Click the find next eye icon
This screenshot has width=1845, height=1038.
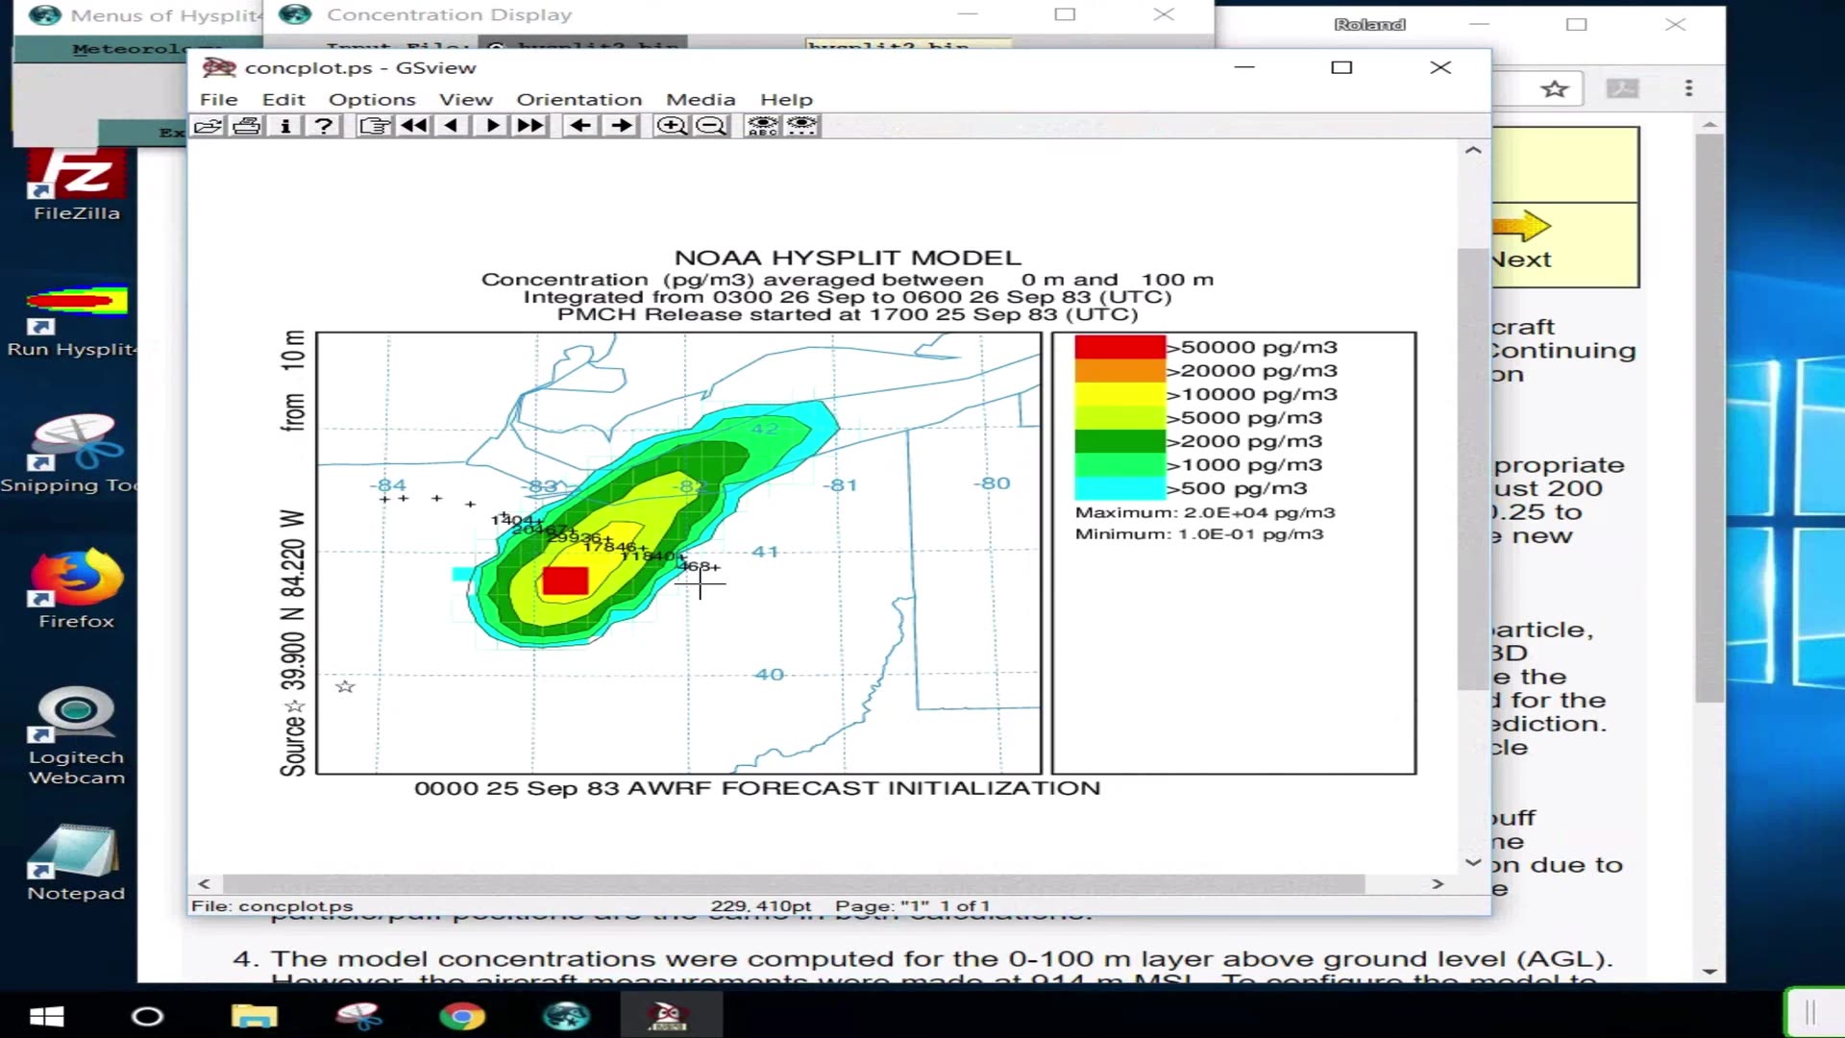(x=801, y=126)
